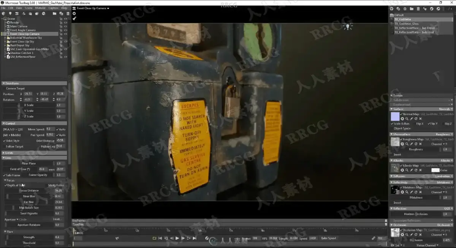Toggle Auto checkbox for Move Speed
Viewport: 456px width, 248px height.
point(58,129)
